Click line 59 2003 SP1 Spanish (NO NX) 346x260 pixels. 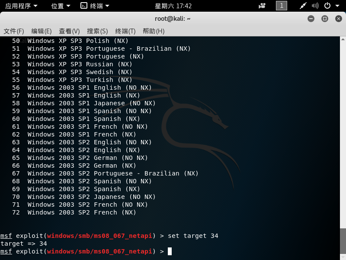click(x=82, y=111)
